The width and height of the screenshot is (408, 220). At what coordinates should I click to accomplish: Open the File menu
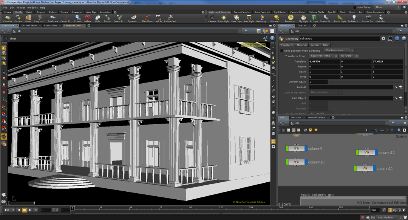pyautogui.click(x=5, y=8)
